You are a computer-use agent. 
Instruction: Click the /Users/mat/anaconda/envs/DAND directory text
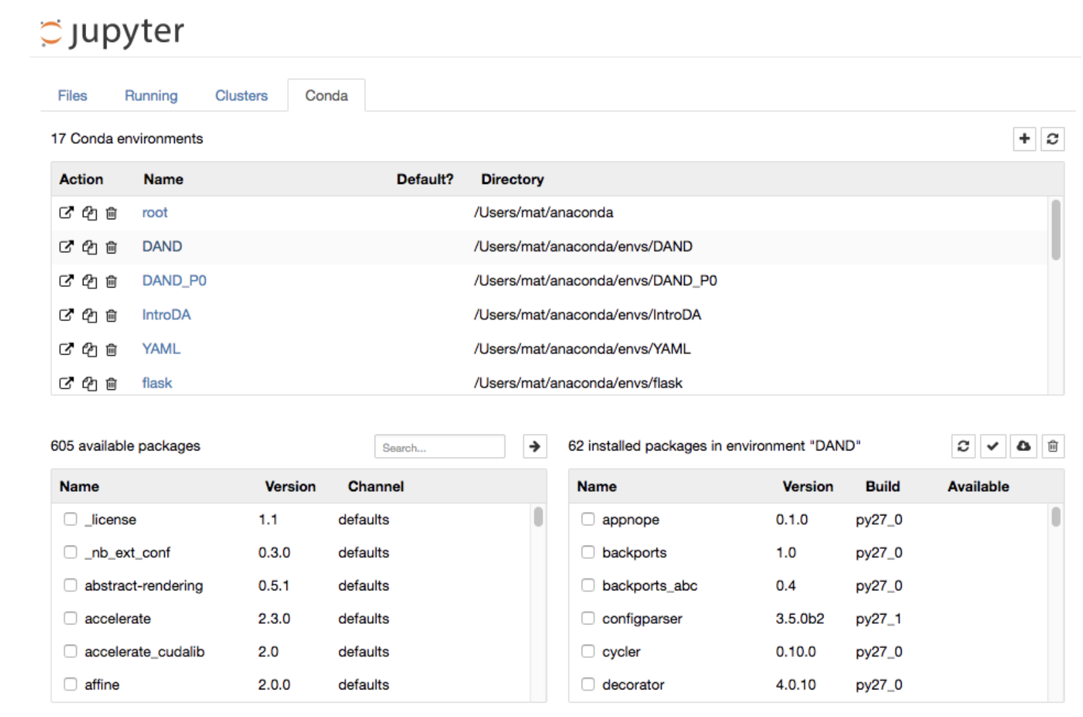click(583, 247)
